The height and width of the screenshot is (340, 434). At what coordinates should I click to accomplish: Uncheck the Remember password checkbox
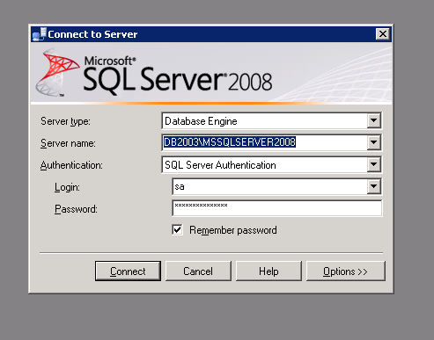tap(177, 230)
